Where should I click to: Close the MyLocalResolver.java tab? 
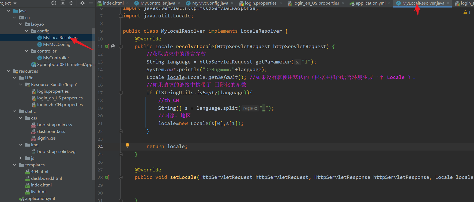tap(448, 3)
